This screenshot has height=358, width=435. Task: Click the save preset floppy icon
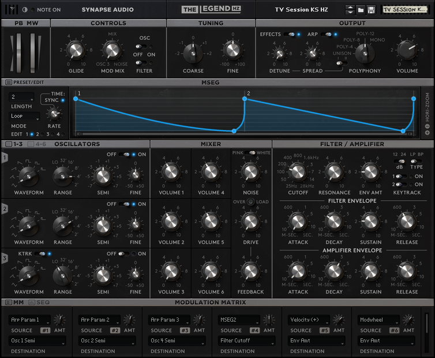pos(371,10)
